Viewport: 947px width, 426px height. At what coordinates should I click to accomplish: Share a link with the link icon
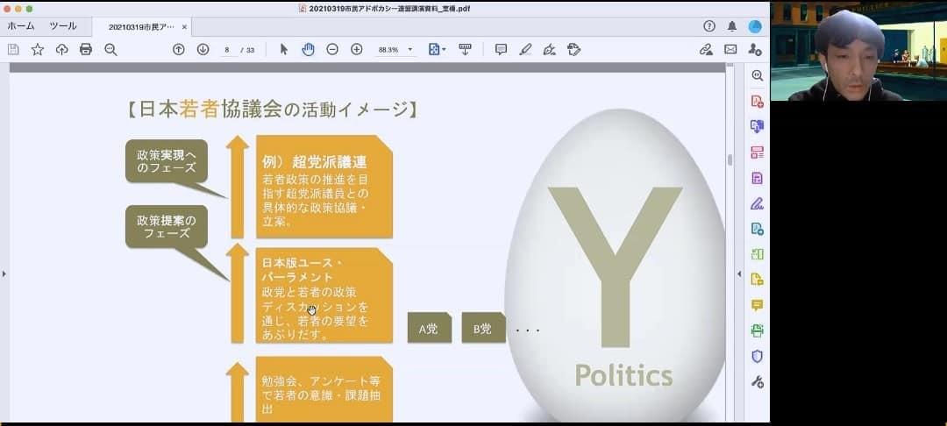706,49
